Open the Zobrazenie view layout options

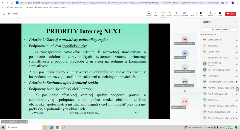pyautogui.click(x=184, y=13)
